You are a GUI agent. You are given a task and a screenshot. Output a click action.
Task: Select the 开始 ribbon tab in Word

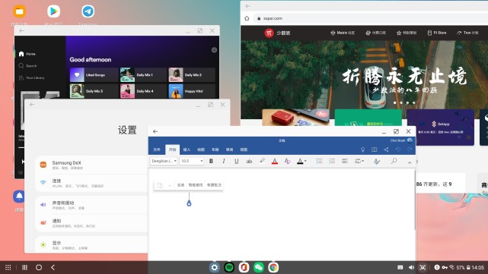click(x=172, y=150)
